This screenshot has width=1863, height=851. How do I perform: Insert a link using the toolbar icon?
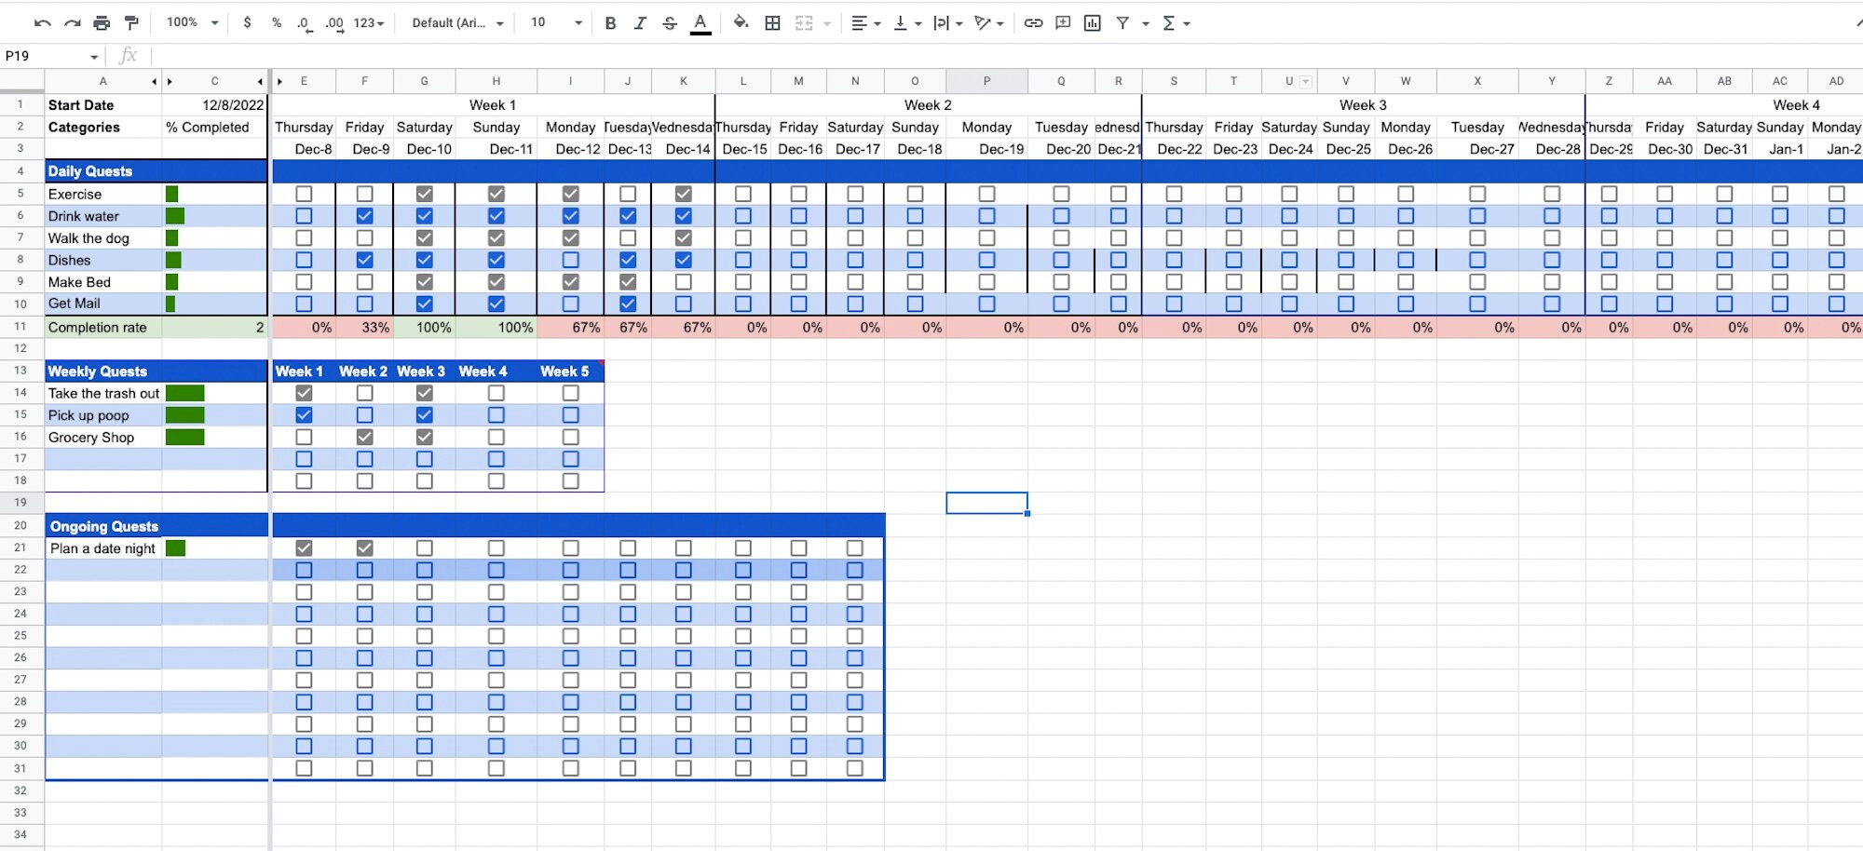[1032, 22]
